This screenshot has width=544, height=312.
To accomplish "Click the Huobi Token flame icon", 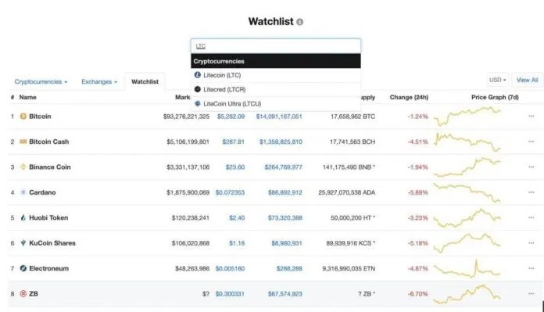I will coord(23,217).
